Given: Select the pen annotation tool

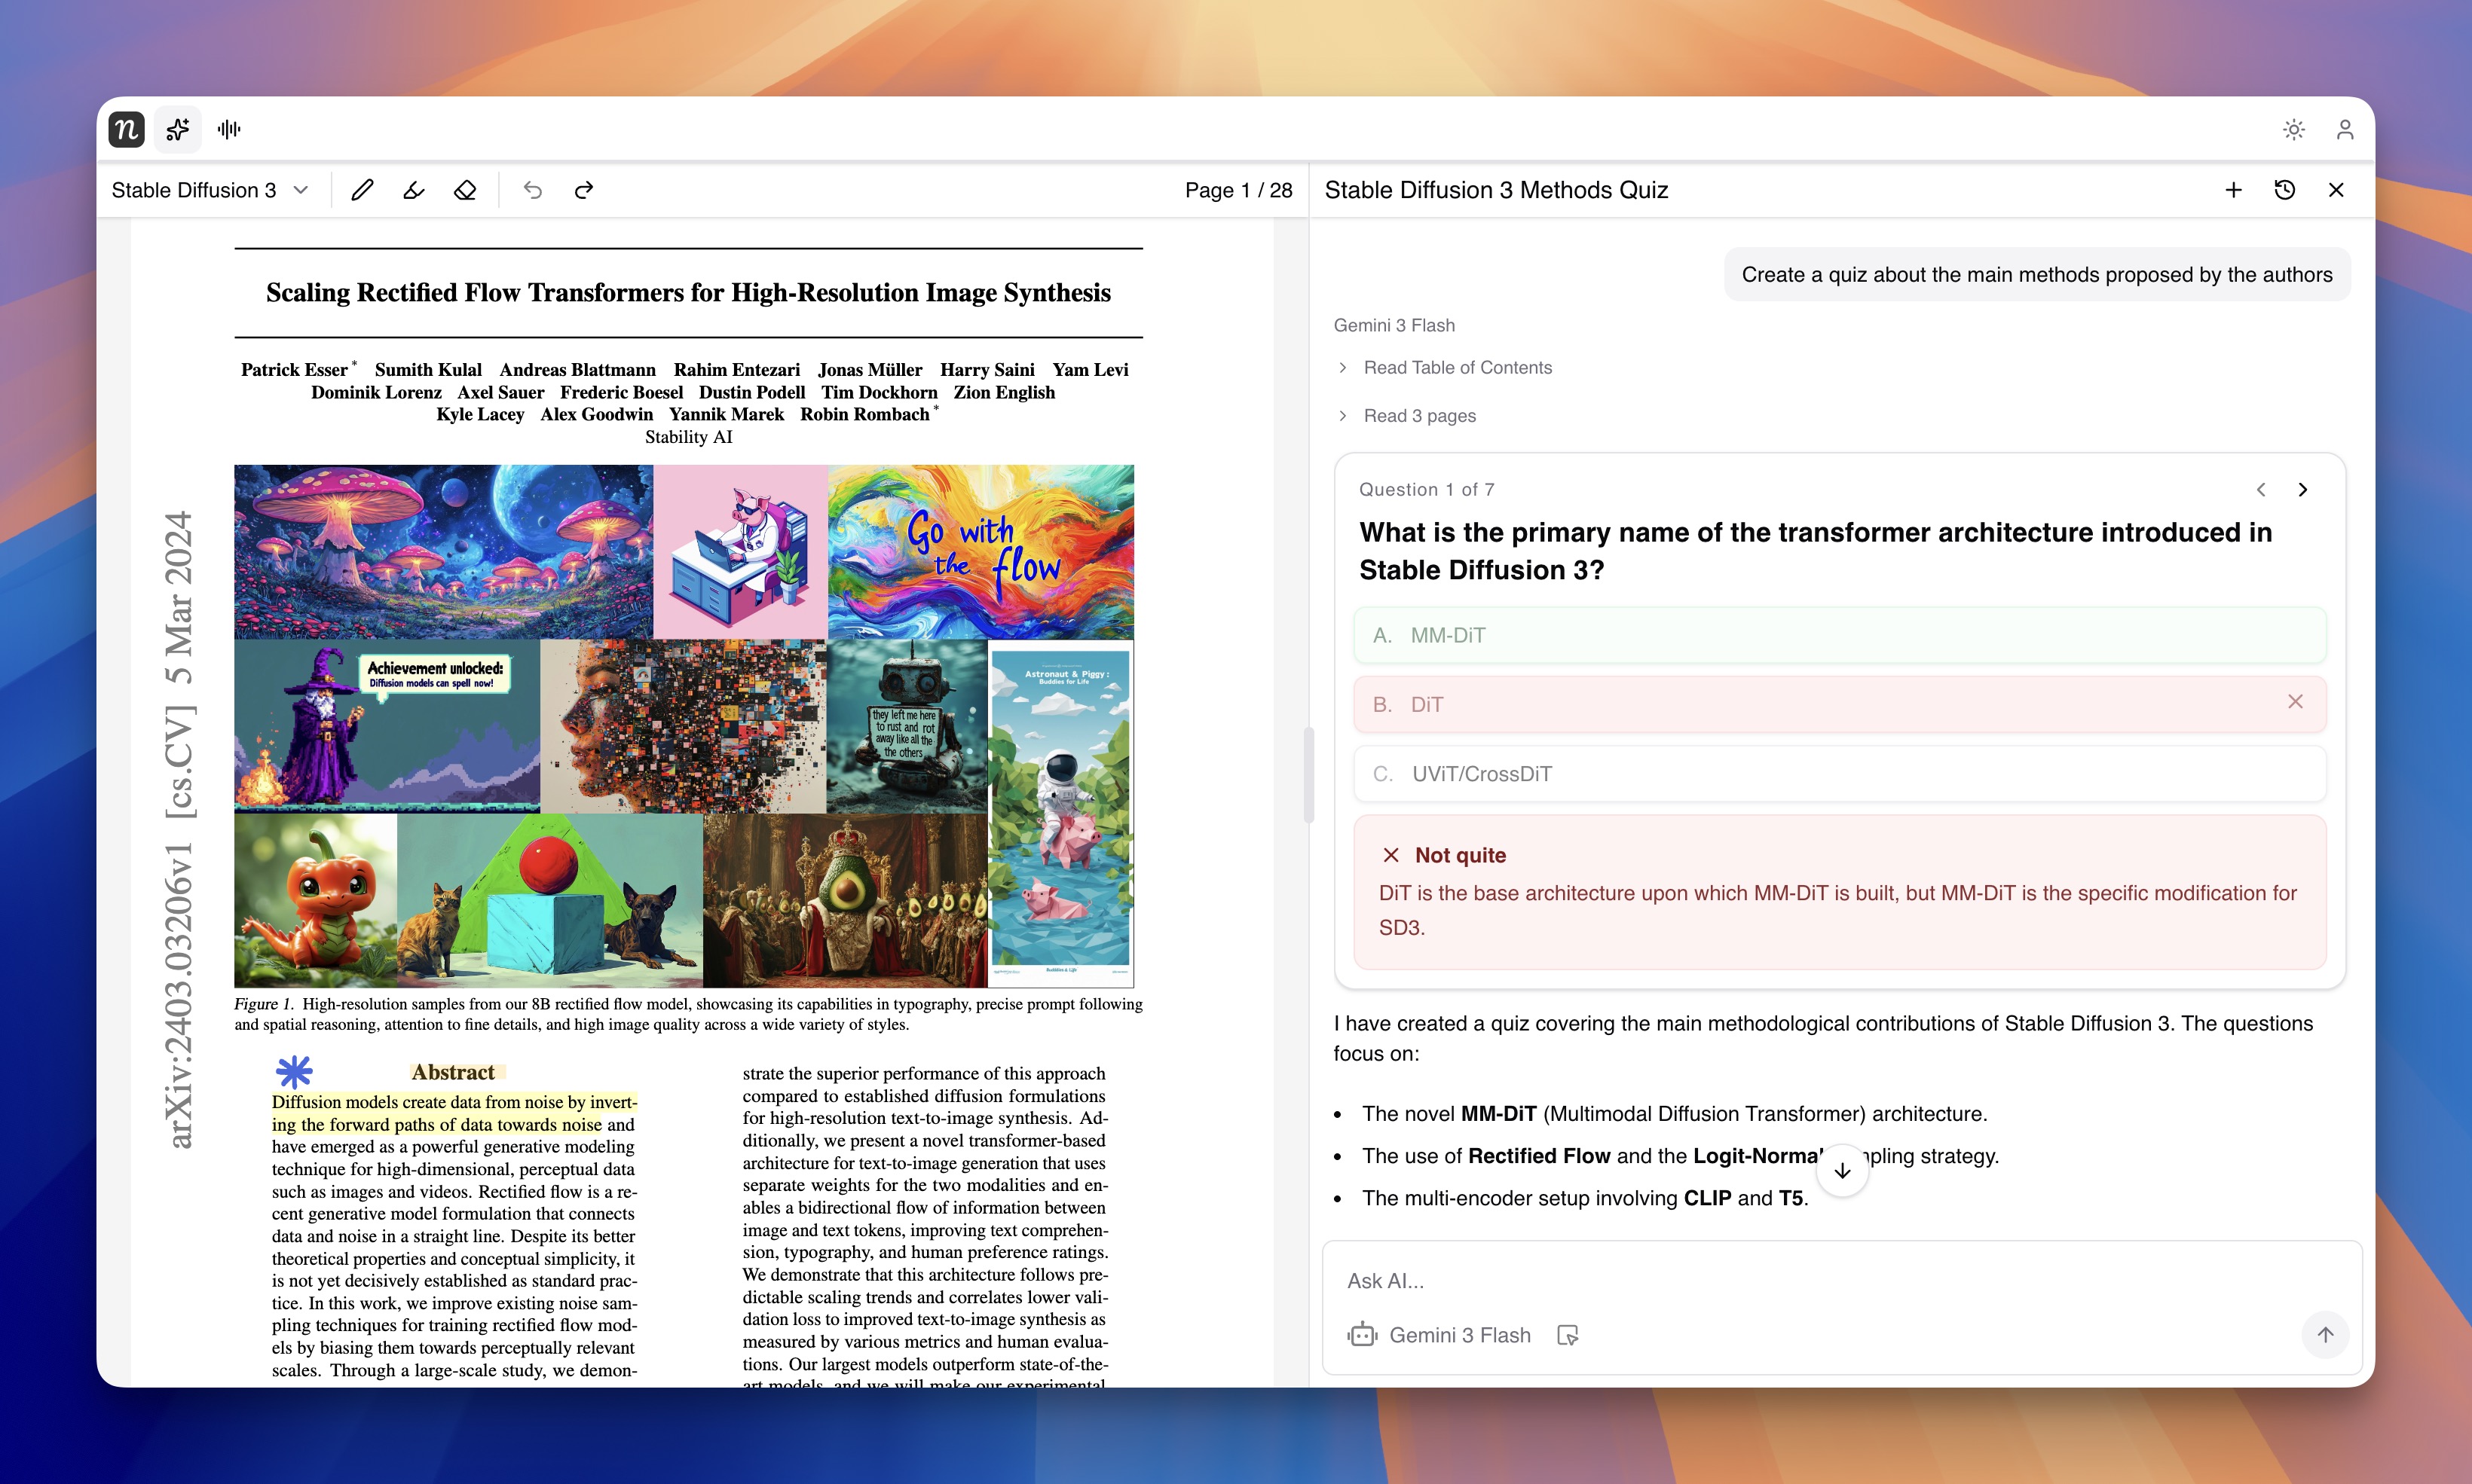Looking at the screenshot, I should [363, 190].
